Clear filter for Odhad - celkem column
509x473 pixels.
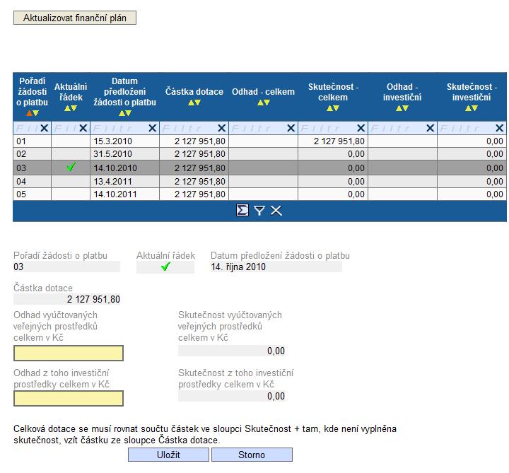(291, 128)
